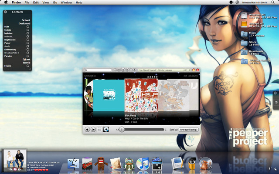The image size is (279, 174).
Task: Click the red hearts track rating
Action: pyautogui.click(x=41, y=170)
